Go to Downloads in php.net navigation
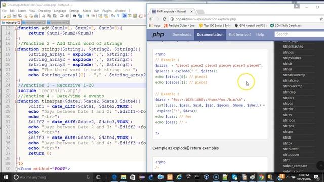The image size is (324, 182). (182, 35)
